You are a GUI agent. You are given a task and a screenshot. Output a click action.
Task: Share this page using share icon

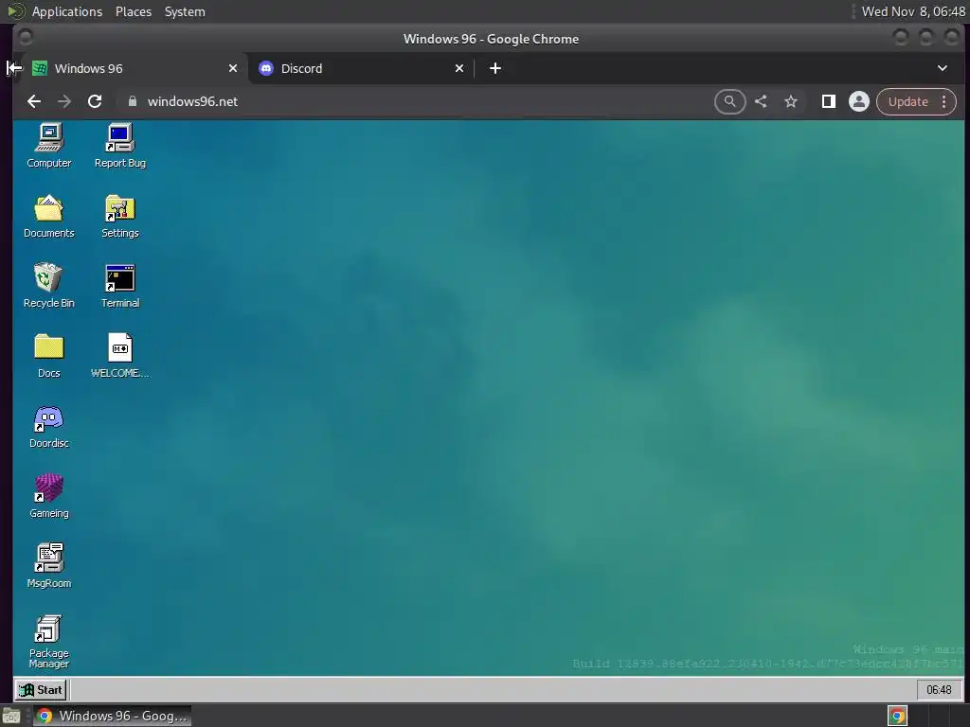(761, 101)
